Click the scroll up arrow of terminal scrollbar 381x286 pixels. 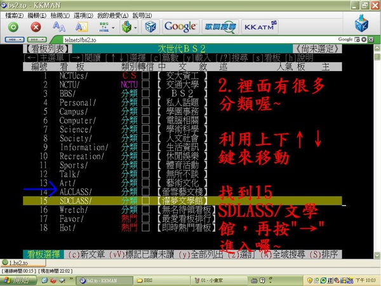pyautogui.click(x=377, y=48)
